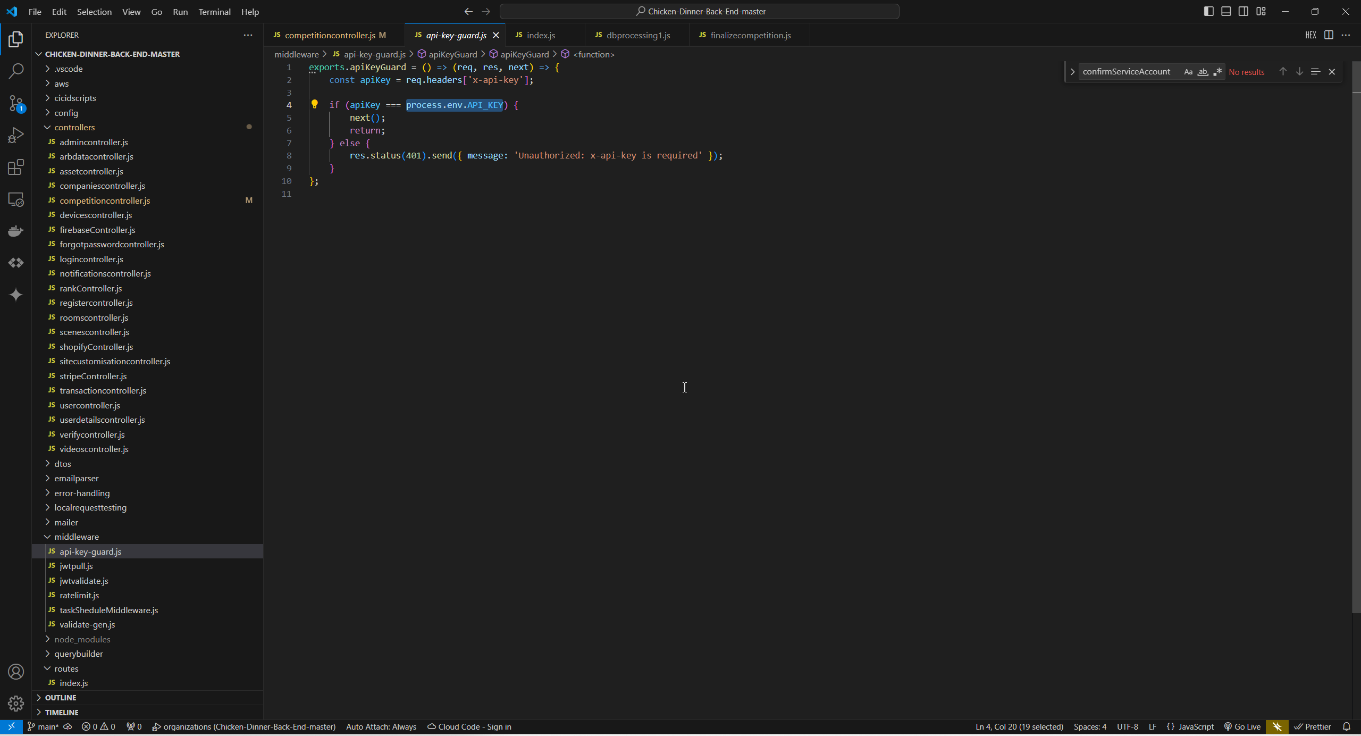Expand the dtos folder
This screenshot has height=736, width=1361.
coord(63,464)
